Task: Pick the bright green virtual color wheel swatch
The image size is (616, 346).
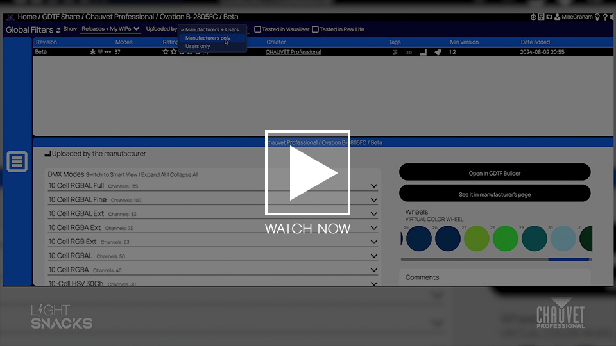Action: tap(505, 239)
